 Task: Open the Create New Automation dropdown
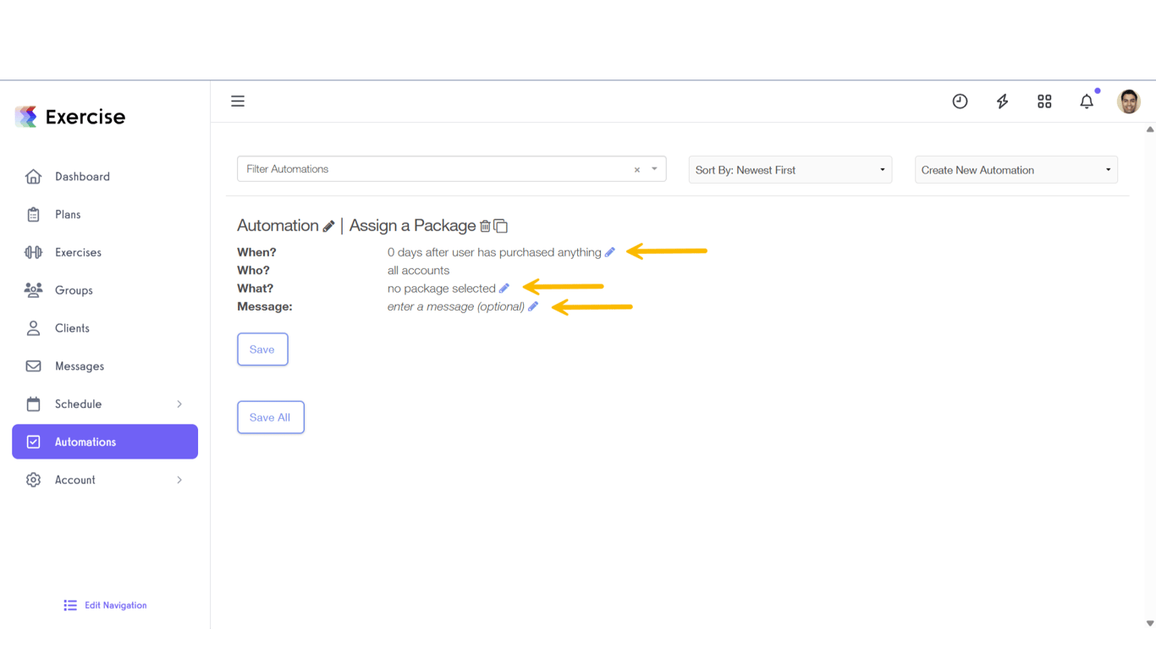tap(1016, 170)
